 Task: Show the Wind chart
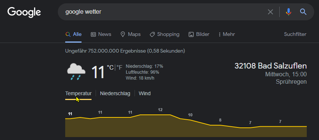[x=144, y=94]
